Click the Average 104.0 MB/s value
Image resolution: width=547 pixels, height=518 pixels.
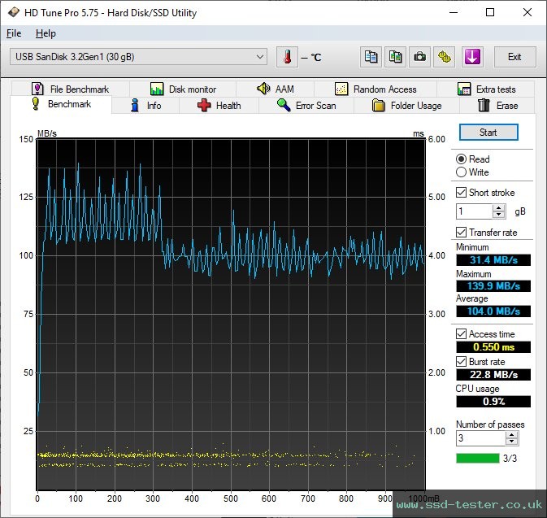493,311
